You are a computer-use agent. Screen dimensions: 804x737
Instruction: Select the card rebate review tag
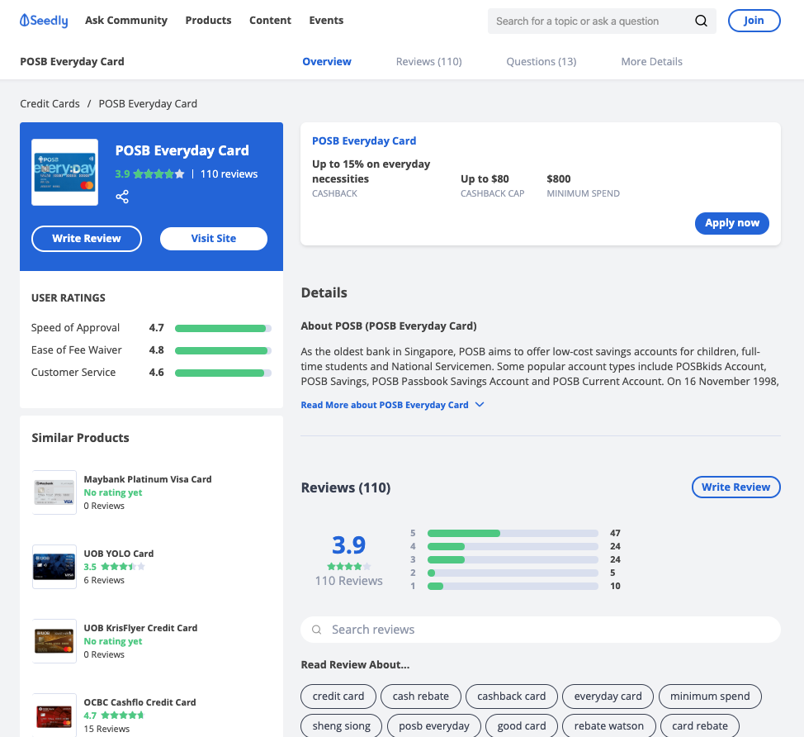point(700,725)
